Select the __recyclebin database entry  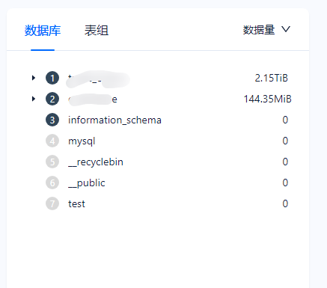(96, 162)
